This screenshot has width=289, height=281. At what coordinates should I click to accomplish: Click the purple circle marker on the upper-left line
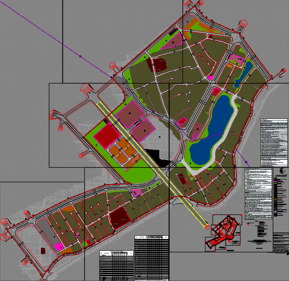80,57
